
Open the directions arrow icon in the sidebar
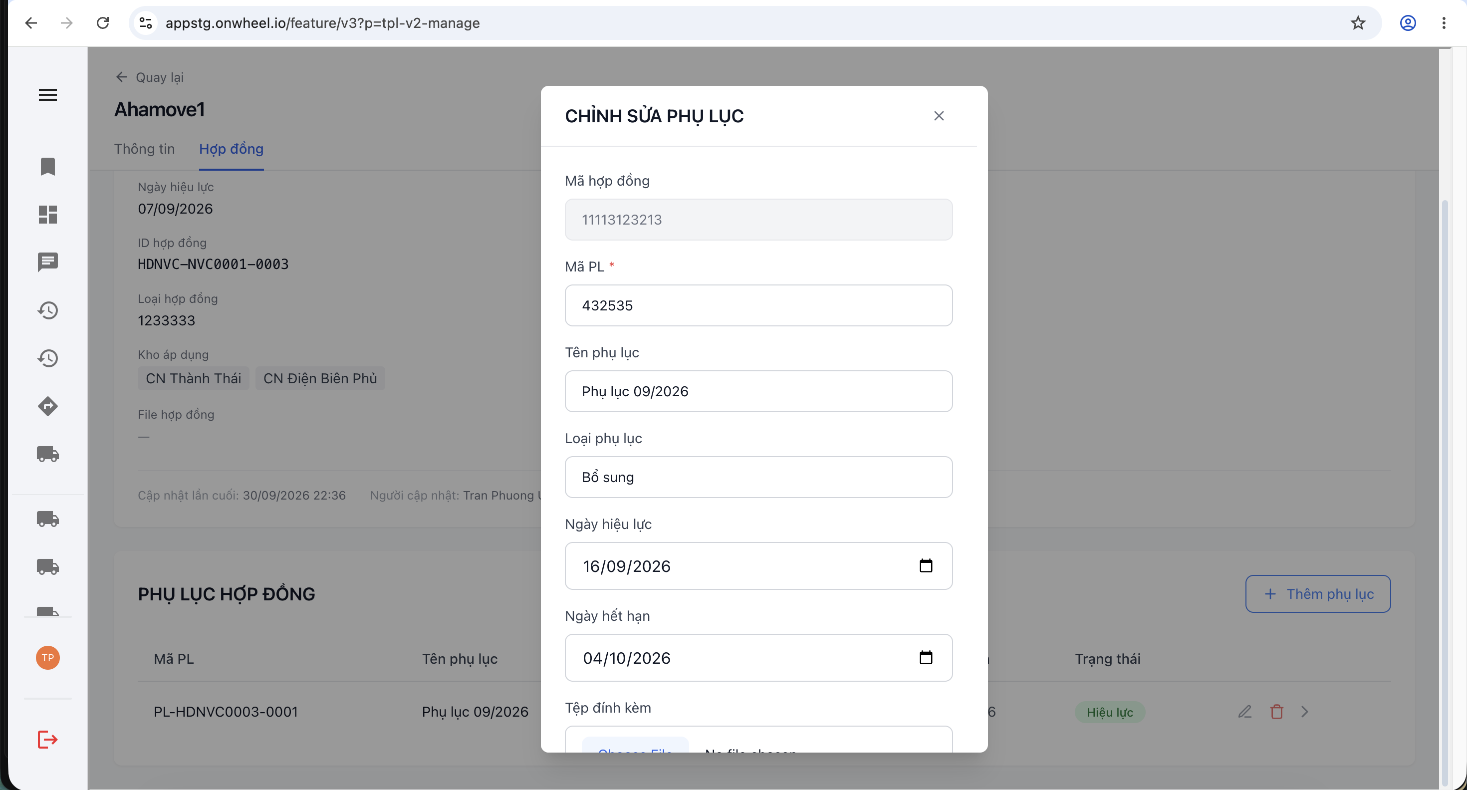click(x=48, y=406)
